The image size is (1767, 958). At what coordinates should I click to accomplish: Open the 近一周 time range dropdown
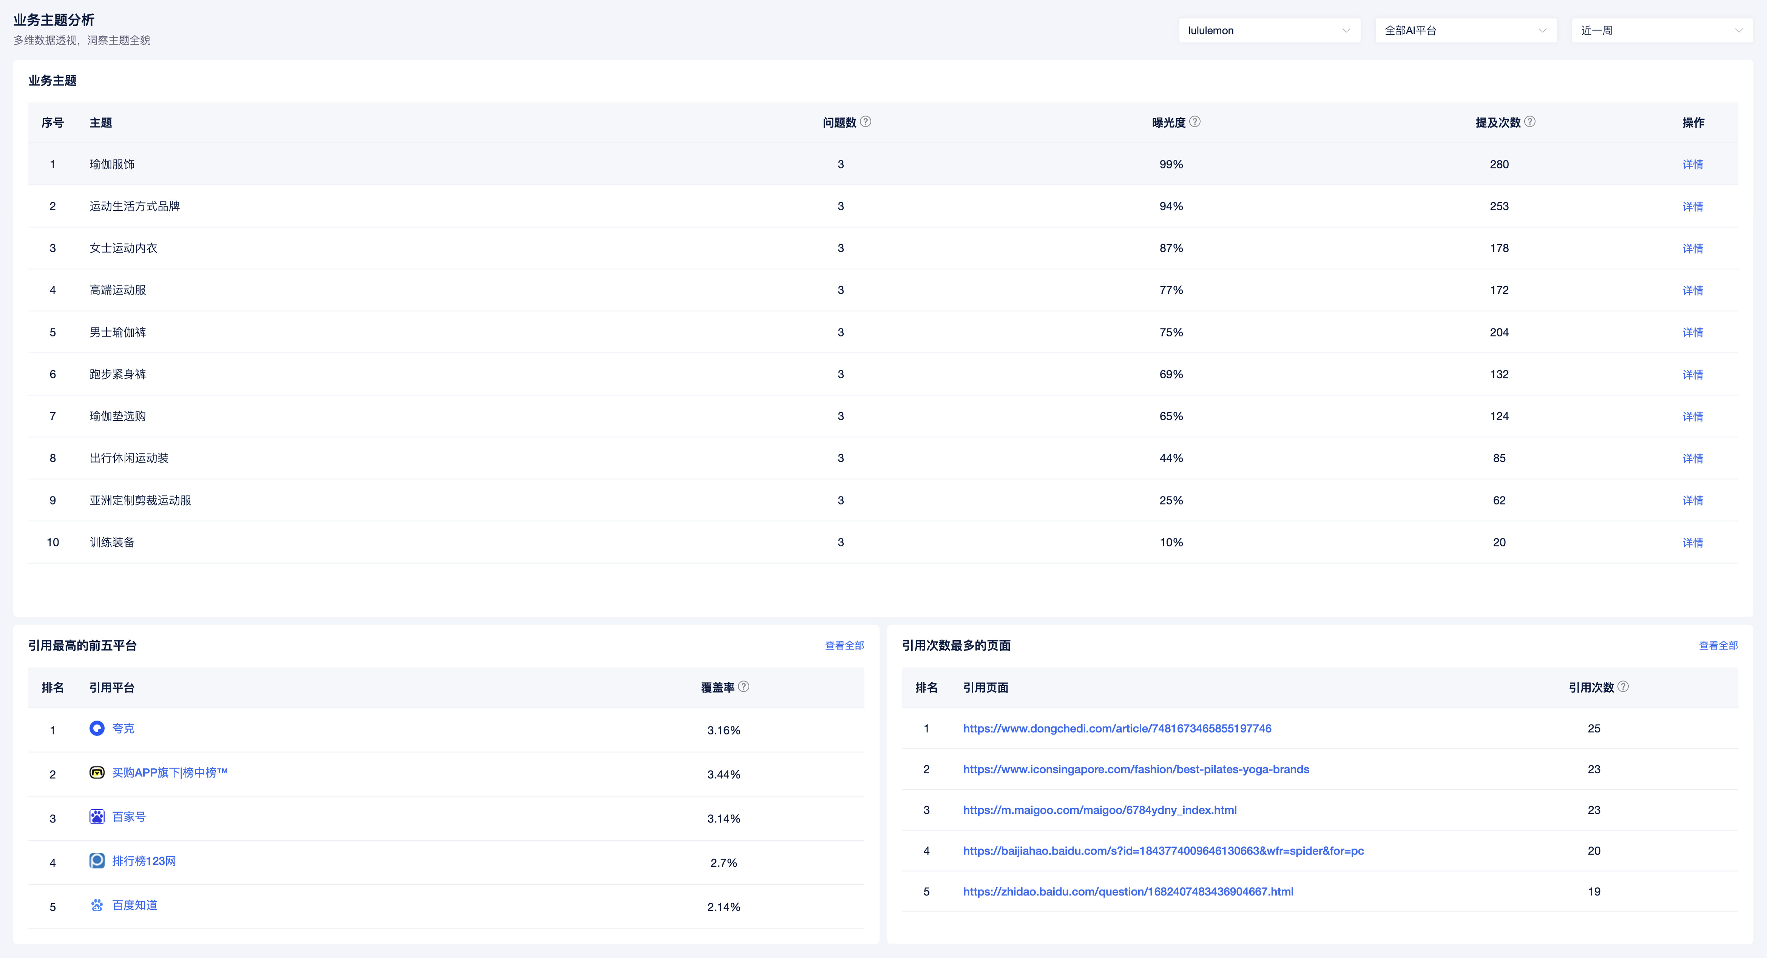1661,30
